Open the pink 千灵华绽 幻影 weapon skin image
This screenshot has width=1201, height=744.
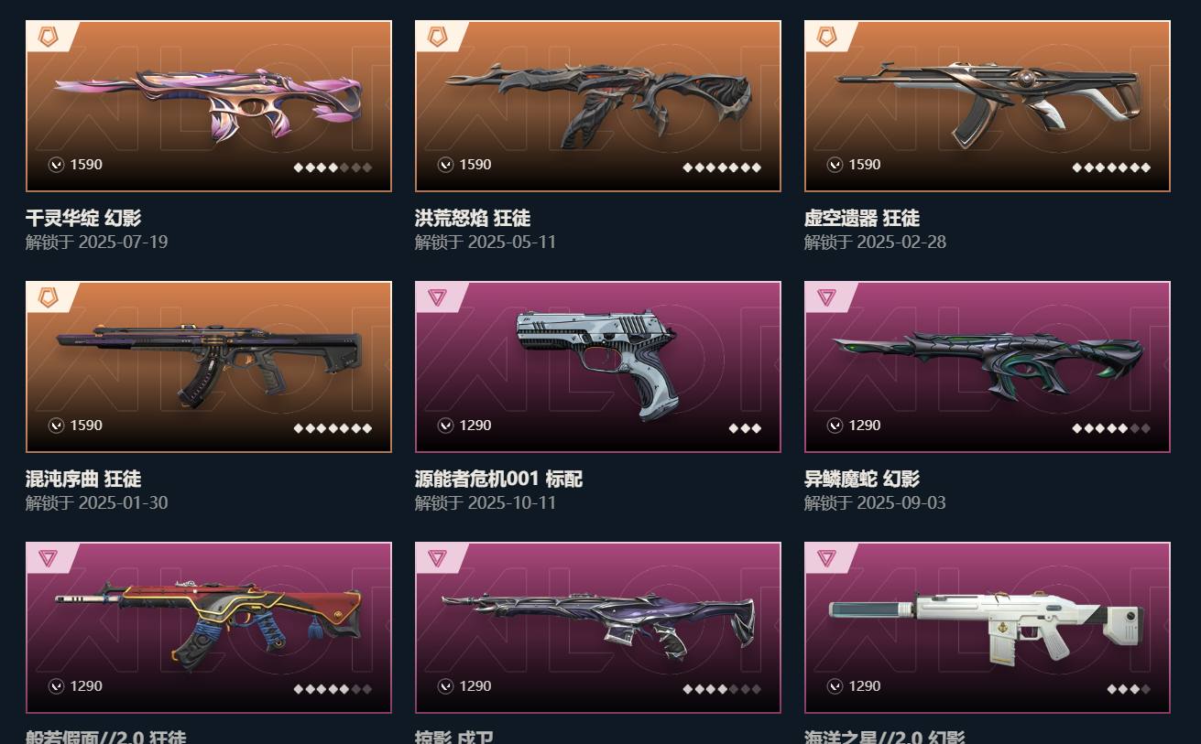(209, 106)
